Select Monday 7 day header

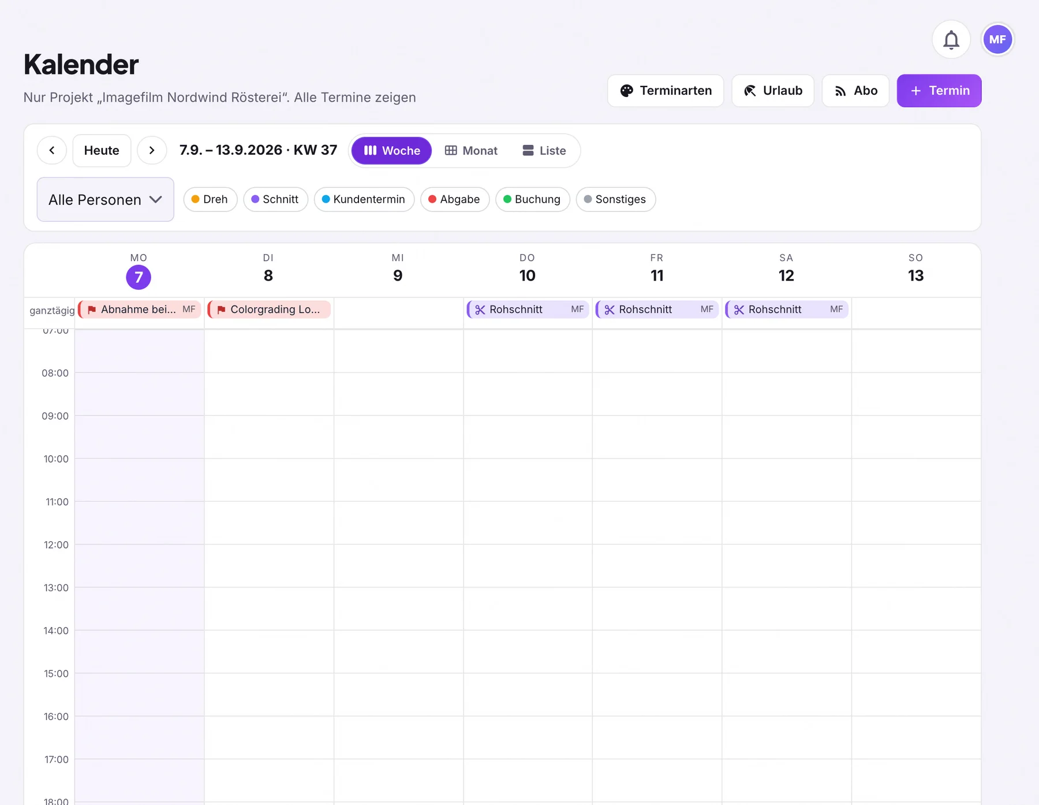coord(139,271)
